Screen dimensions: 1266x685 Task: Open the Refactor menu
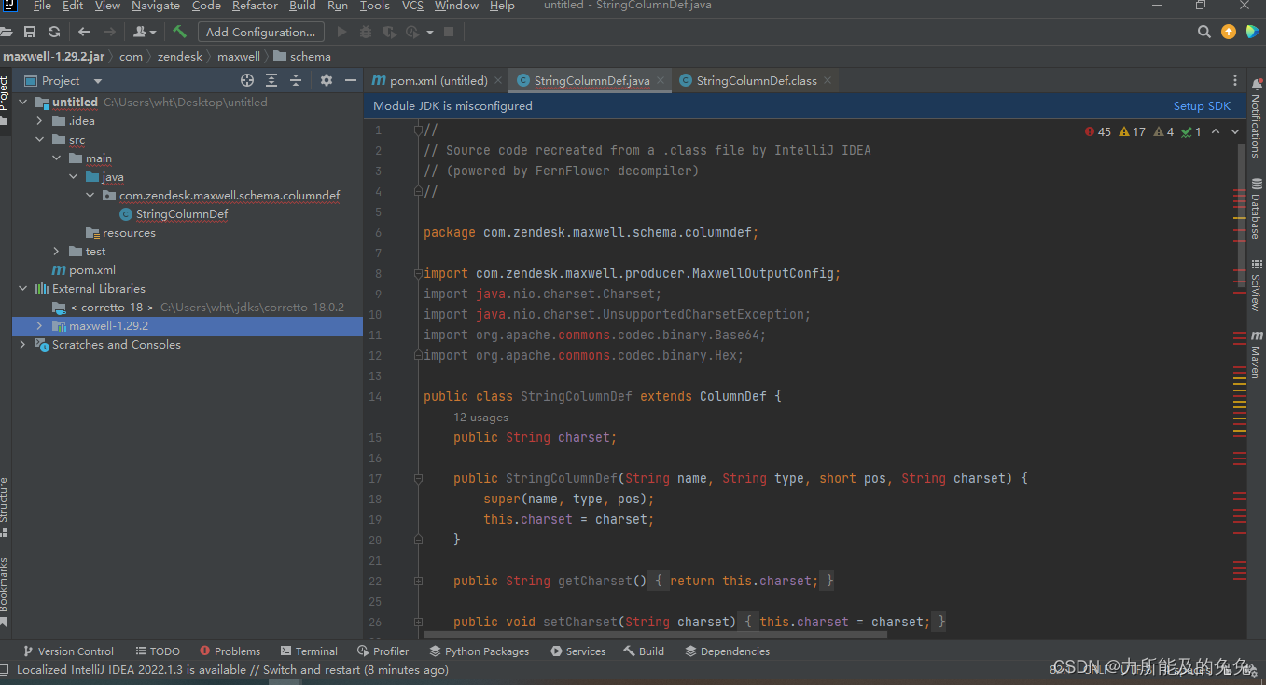[255, 7]
